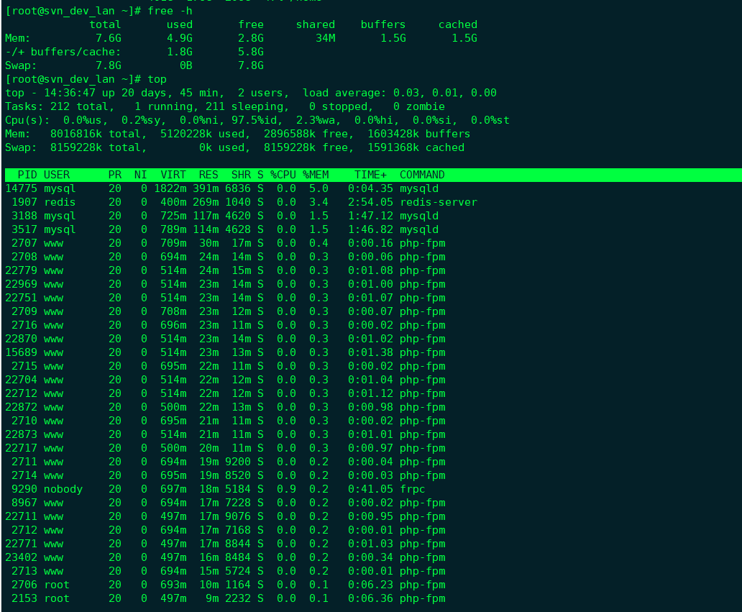Viewport: 742px width, 612px height.
Task: Click the load average values
Action: (x=445, y=93)
